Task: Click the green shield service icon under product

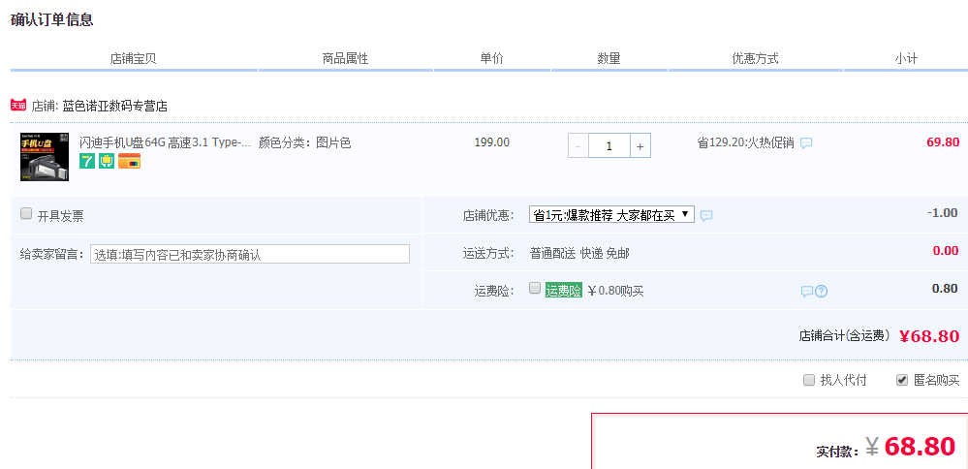Action: 107,161
